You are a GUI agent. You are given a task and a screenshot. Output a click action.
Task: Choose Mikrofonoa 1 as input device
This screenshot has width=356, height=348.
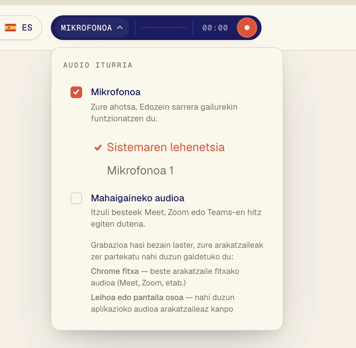coord(140,170)
